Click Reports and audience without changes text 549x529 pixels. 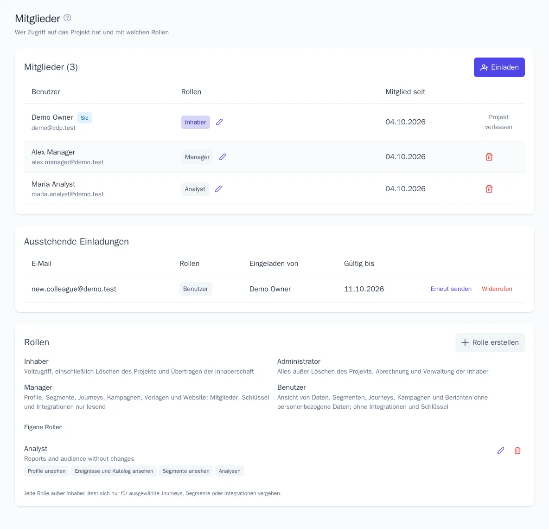[79, 458]
